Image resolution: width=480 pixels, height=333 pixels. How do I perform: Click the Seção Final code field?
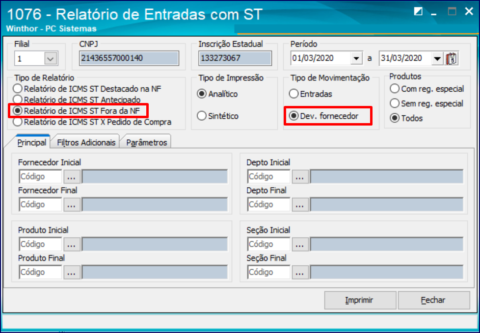tap(269, 272)
